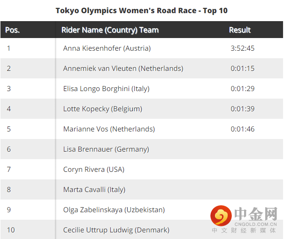Click Olga Zabelinskaya (Uzbekistan) name
This screenshot has width=284, height=239.
point(114,210)
